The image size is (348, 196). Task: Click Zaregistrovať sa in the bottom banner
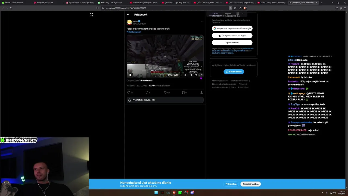[x=251, y=184]
